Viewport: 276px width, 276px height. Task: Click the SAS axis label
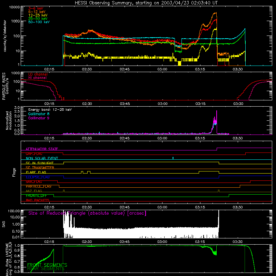pyautogui.click(x=4, y=224)
